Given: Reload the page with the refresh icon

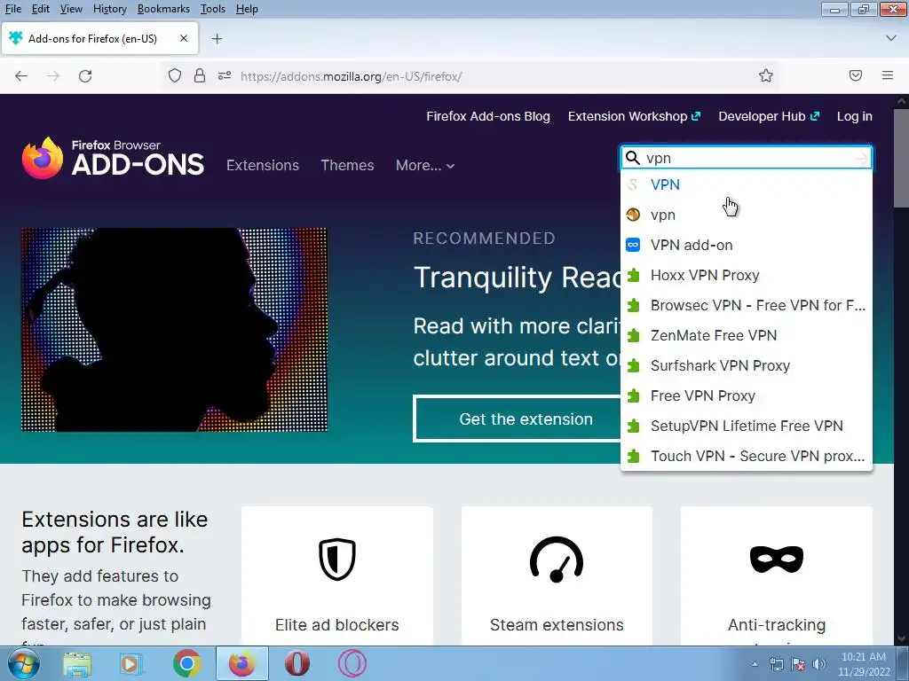Looking at the screenshot, I should point(85,76).
